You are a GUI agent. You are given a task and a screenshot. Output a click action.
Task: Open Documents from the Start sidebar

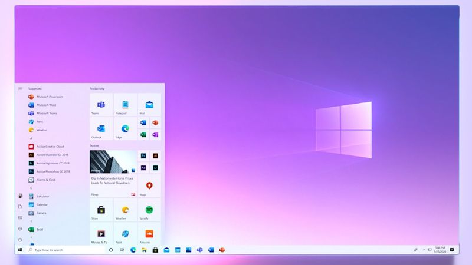coord(20,207)
